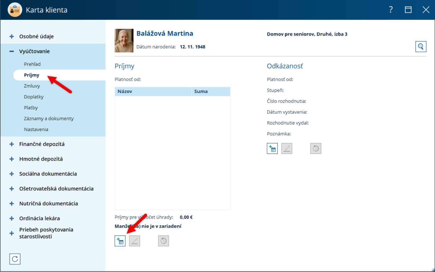Click the client name Balážová Martina
435x272 pixels.
[x=165, y=33]
